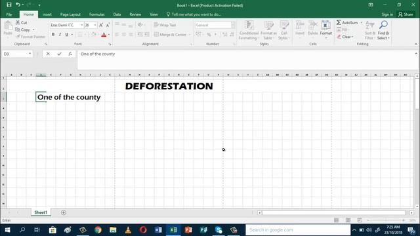420x236 pixels.
Task: Open Sort & Filter options
Action: tap(370, 30)
